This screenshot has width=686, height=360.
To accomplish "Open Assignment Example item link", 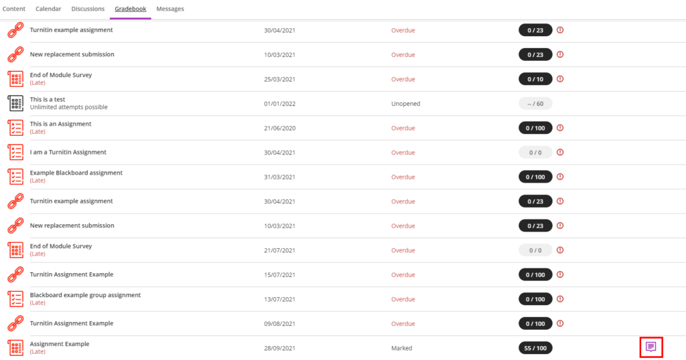I will [x=60, y=344].
